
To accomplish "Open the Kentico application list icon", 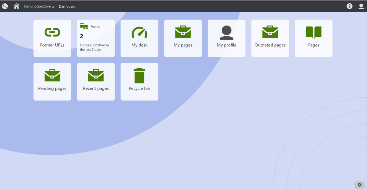I will [5, 6].
